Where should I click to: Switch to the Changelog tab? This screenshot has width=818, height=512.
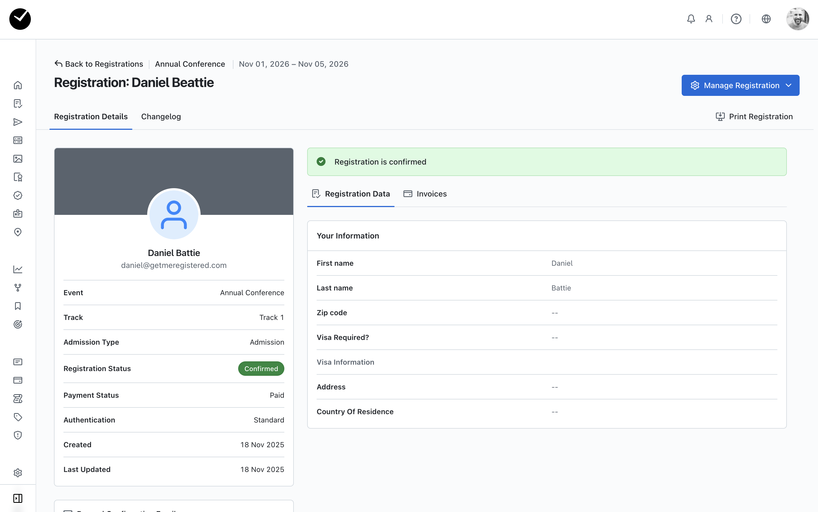coord(161,116)
